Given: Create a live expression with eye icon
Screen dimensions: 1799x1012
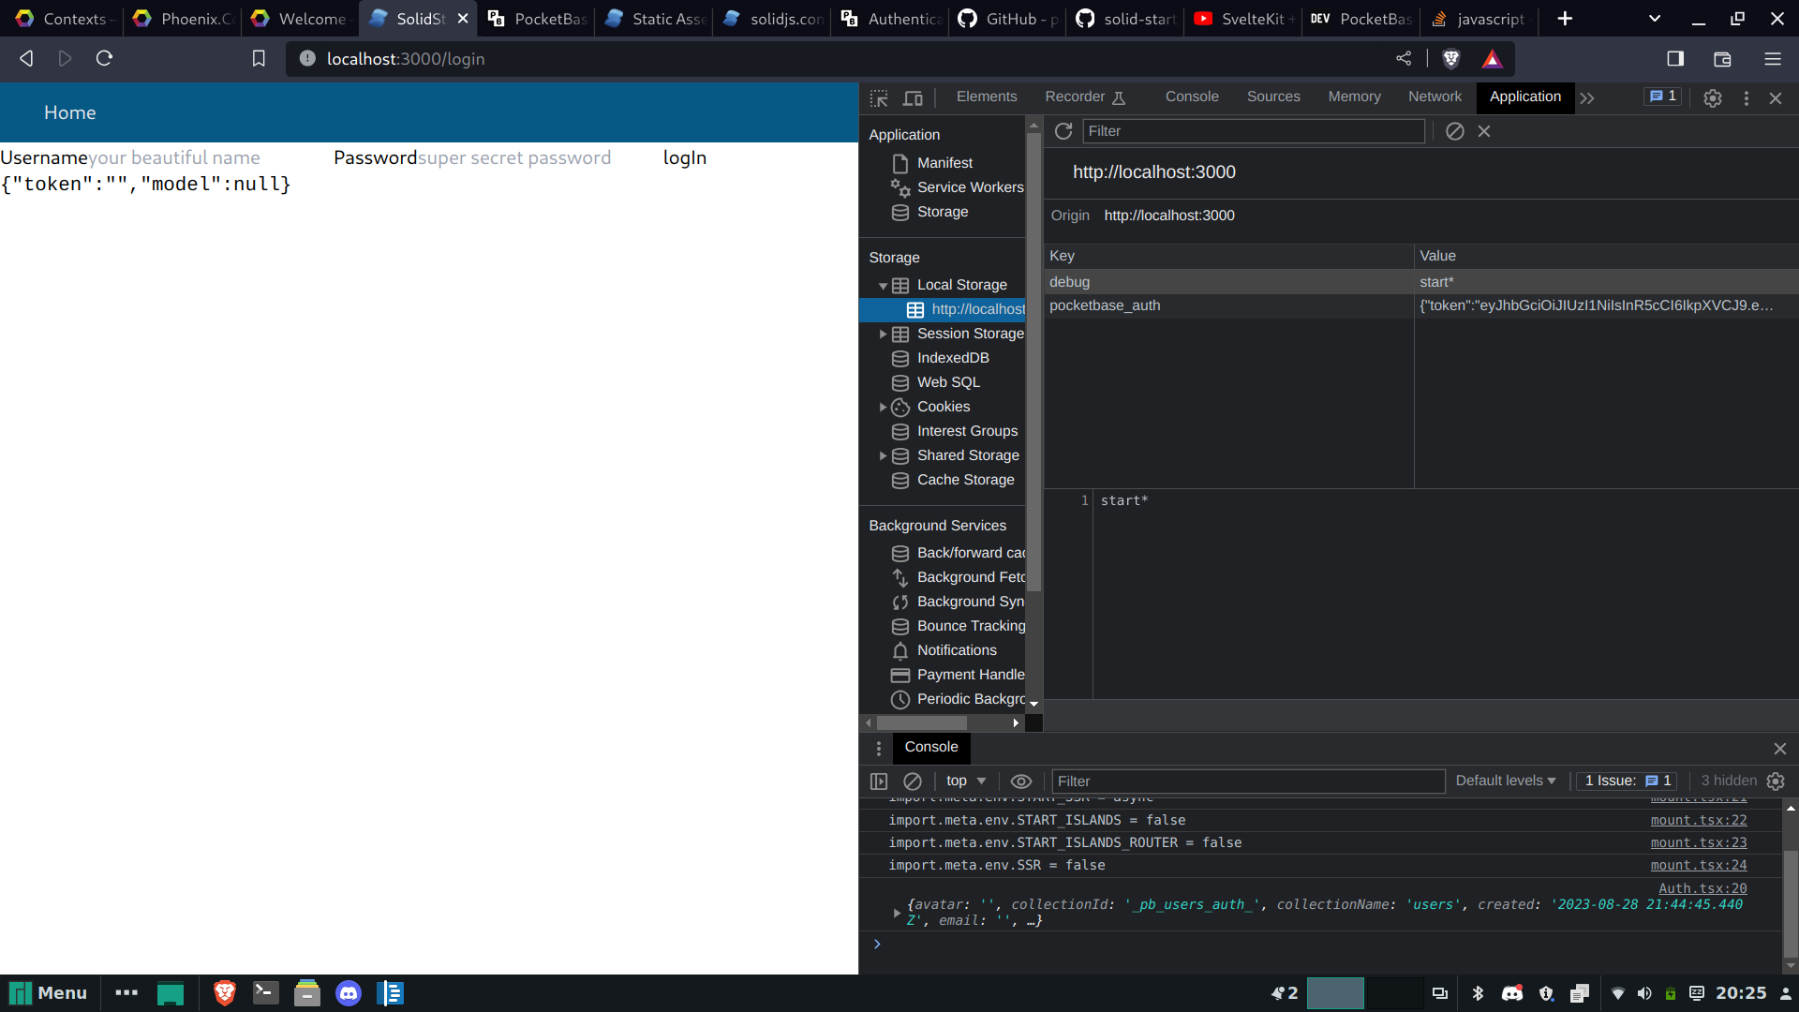Looking at the screenshot, I should [x=1021, y=781].
